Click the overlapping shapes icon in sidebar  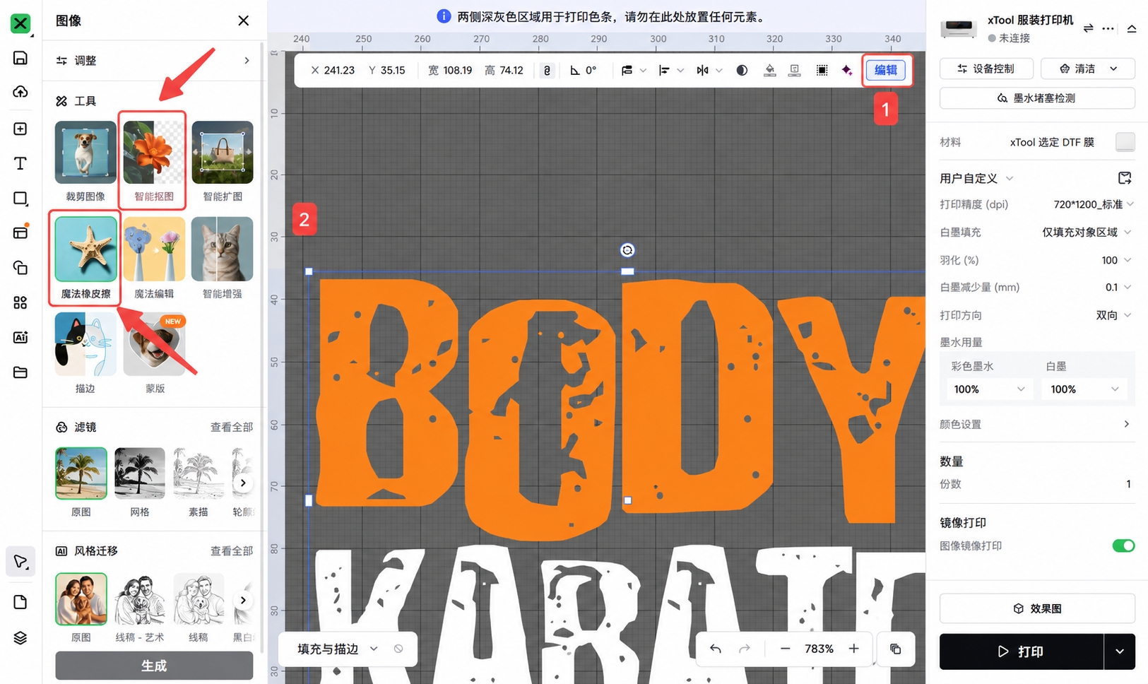pos(20,268)
